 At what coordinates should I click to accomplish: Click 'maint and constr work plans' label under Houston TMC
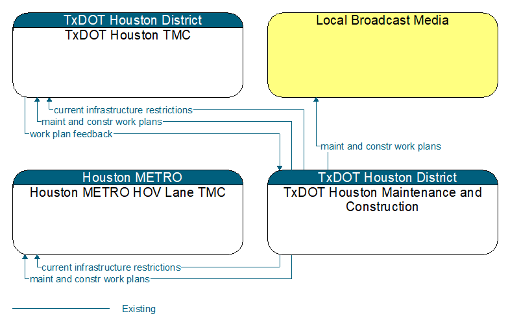[x=102, y=122]
